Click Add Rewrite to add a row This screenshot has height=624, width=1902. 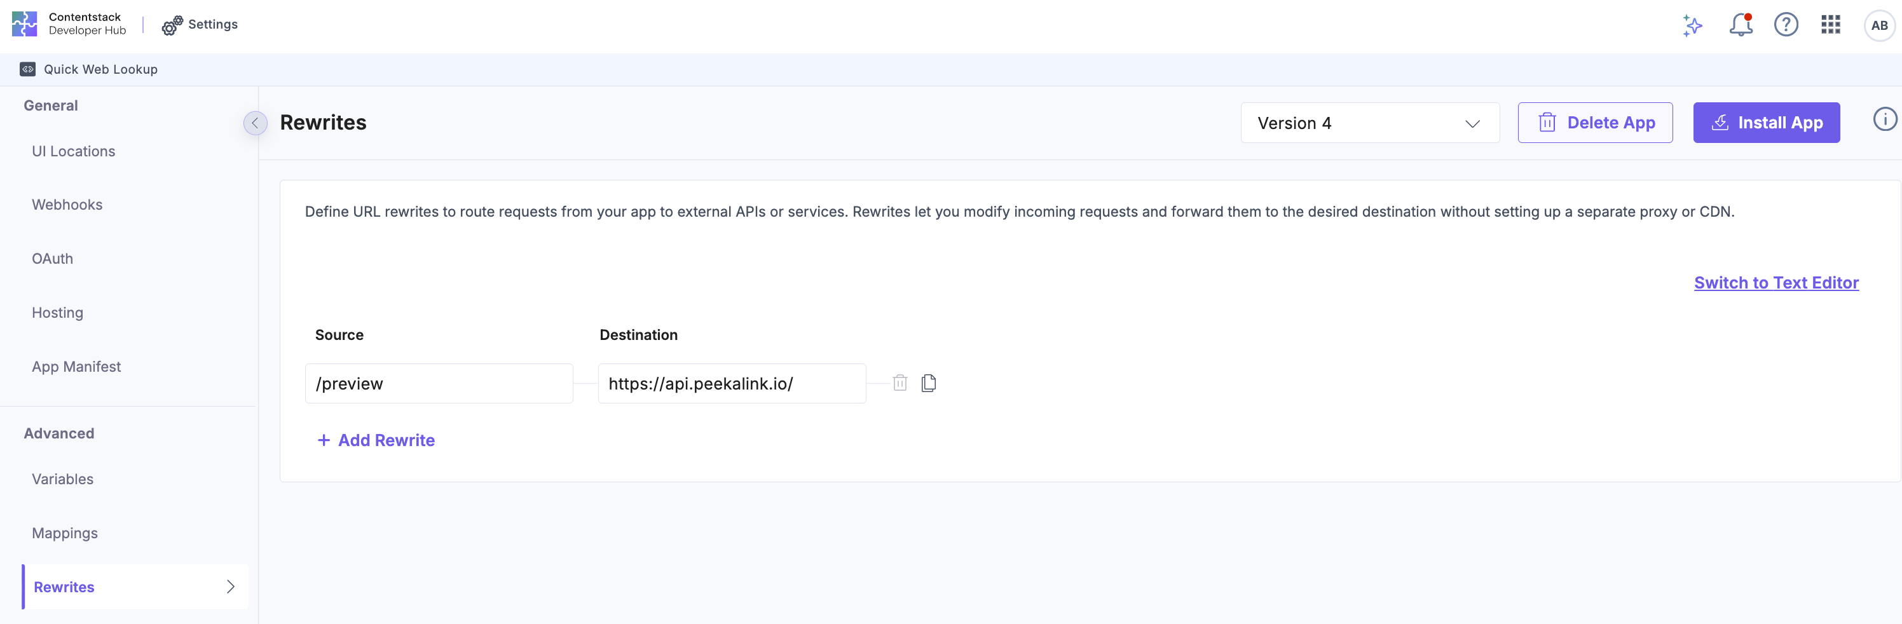376,441
